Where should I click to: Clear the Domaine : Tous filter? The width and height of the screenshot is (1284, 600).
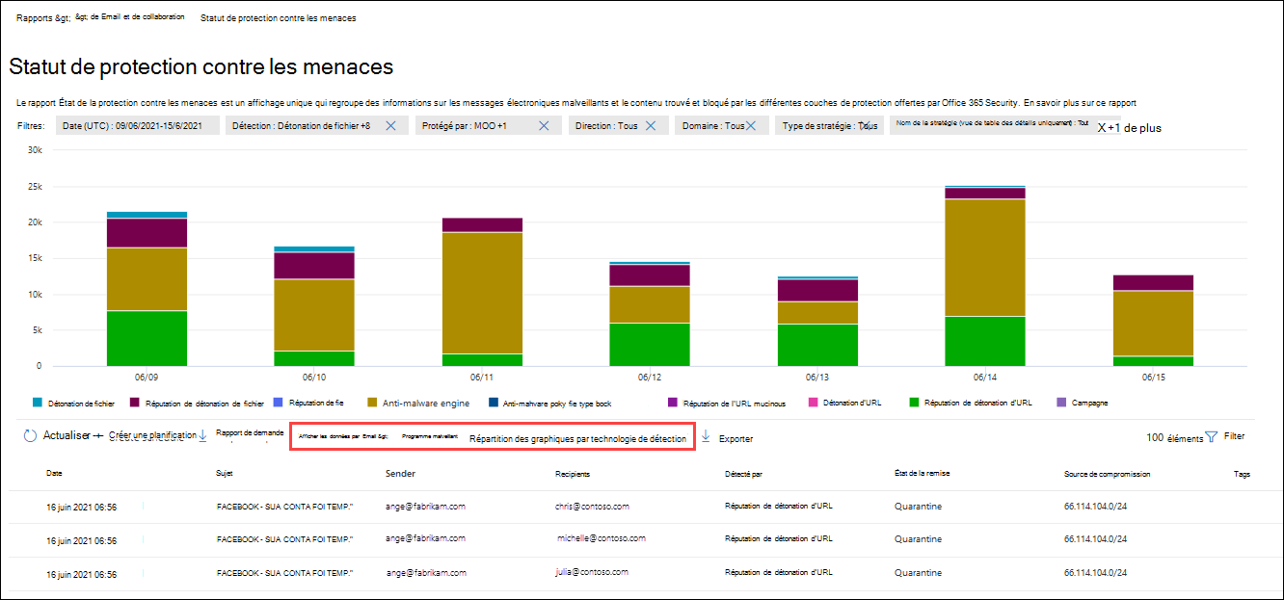pos(751,125)
